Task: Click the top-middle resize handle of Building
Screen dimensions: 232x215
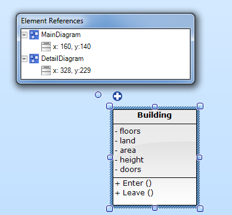Action: [154, 106]
